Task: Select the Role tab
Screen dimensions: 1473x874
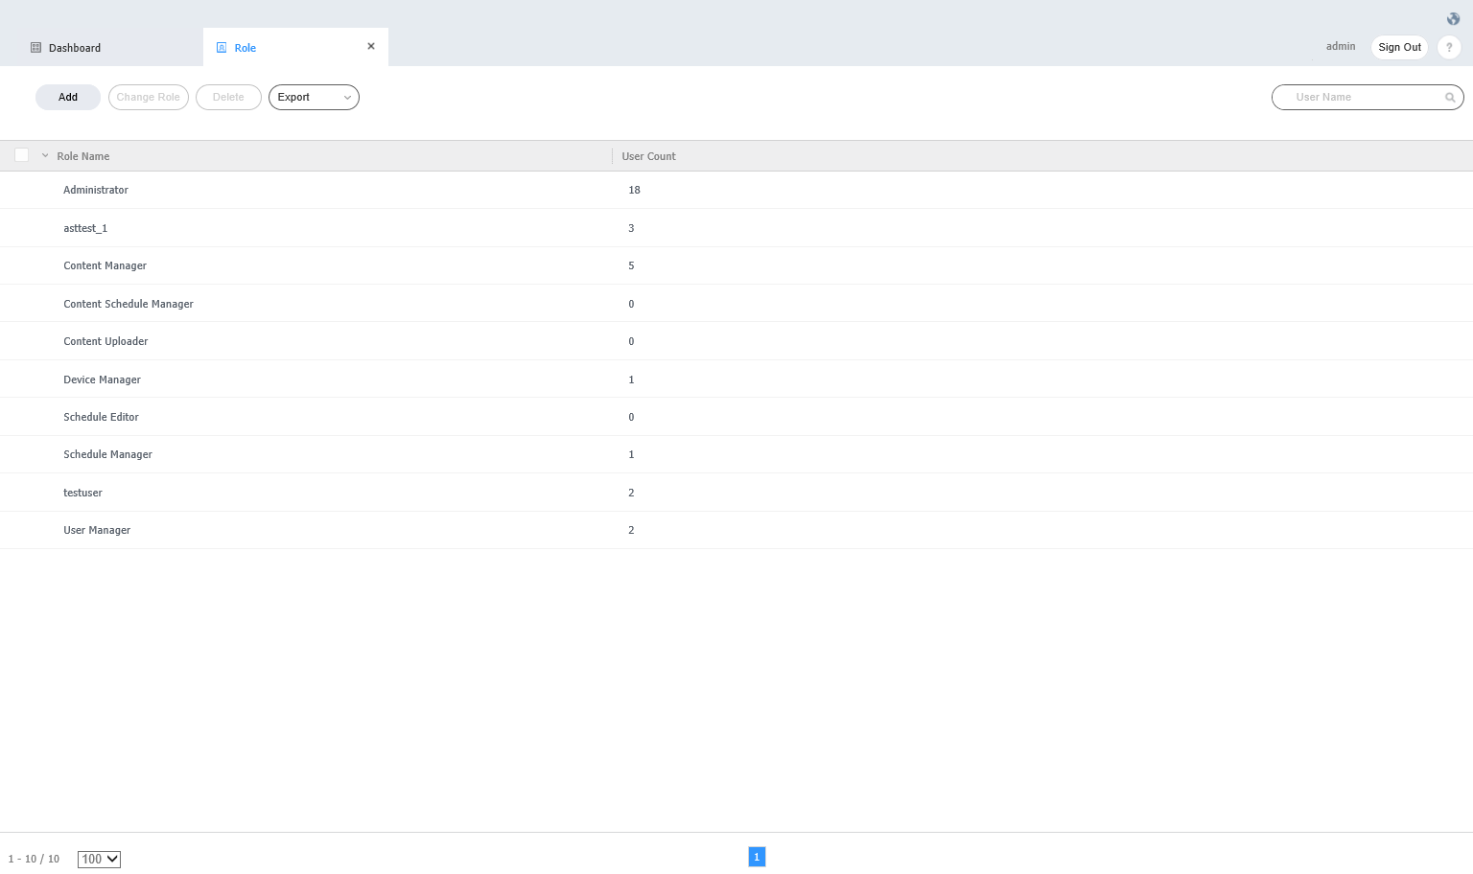Action: [245, 47]
